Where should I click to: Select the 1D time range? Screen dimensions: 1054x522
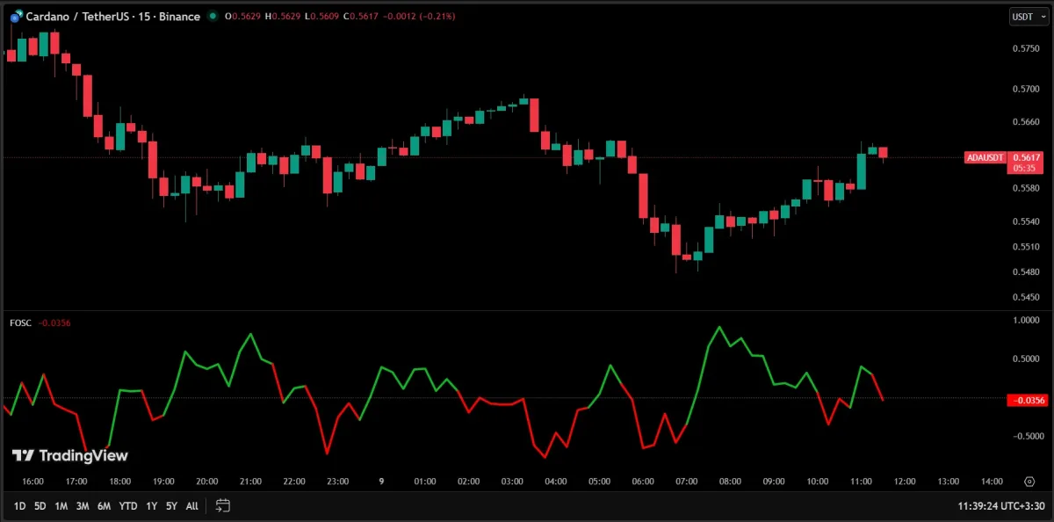18,506
